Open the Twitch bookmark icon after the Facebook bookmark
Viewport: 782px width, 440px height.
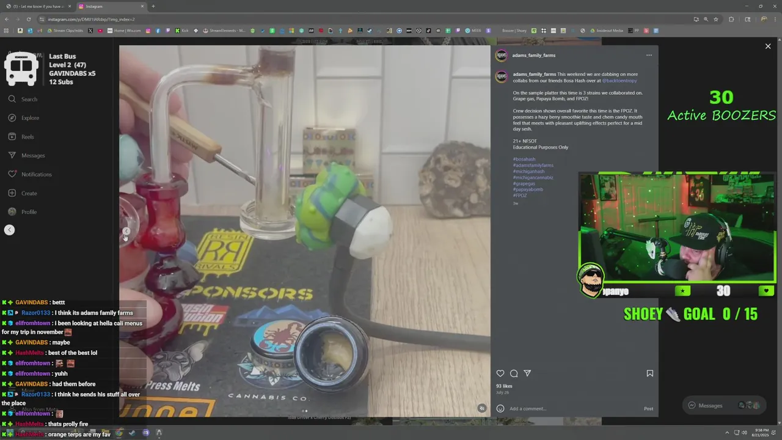tap(167, 31)
